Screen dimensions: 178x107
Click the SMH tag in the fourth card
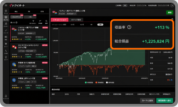pyautogui.click(x=28, y=82)
